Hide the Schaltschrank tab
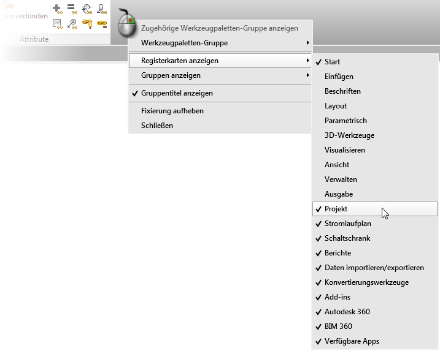This screenshot has width=440, height=351. [x=375, y=238]
